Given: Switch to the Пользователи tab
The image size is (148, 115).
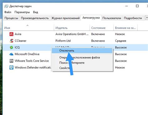Looking at the screenshot, I should (112, 18).
